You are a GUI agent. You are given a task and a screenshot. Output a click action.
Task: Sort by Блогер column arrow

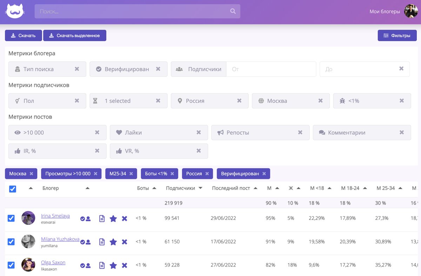point(87,188)
